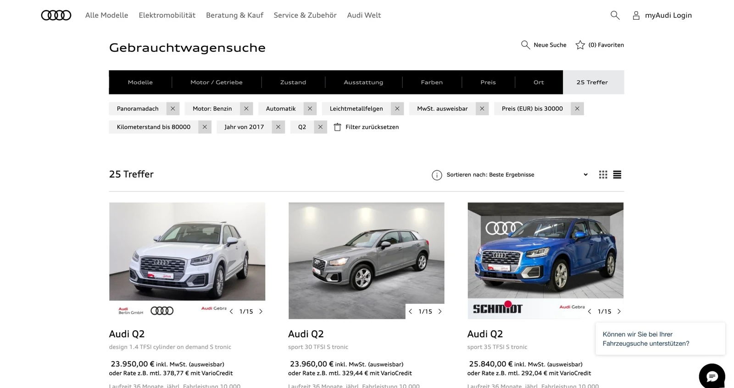The image size is (734, 388).
Task: Open the Ausstattung filter tab
Action: (x=363, y=82)
